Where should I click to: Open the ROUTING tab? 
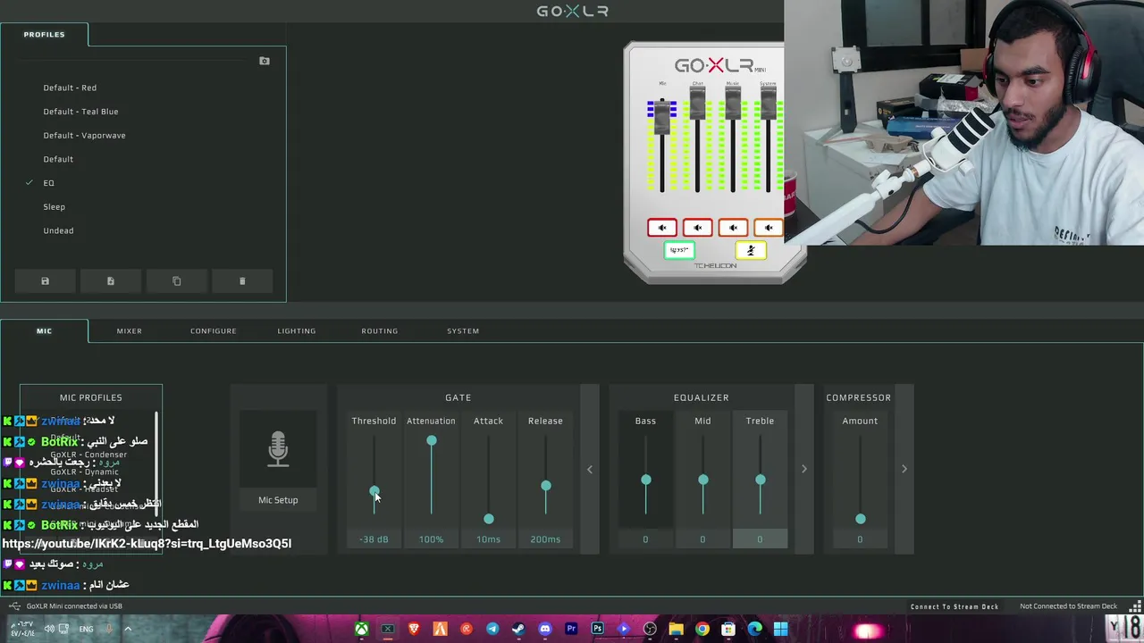[x=379, y=331]
